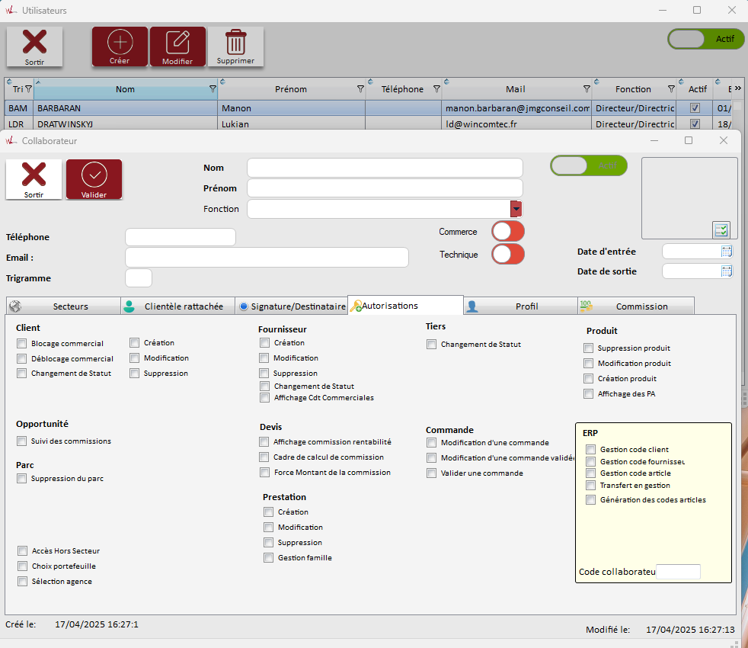Click the photo selection icon in the image box
The height and width of the screenshot is (648, 748).
coord(721,229)
